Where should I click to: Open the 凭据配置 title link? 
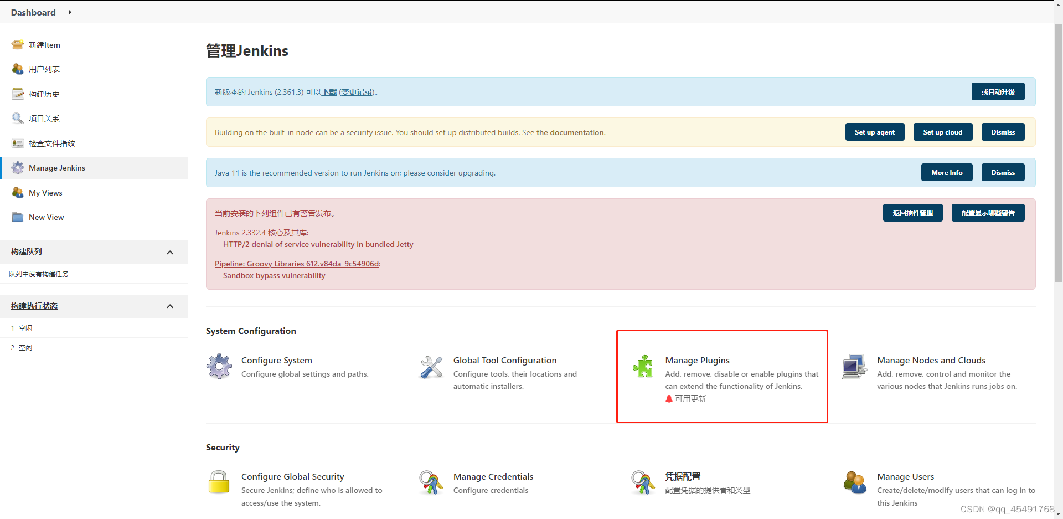click(683, 477)
